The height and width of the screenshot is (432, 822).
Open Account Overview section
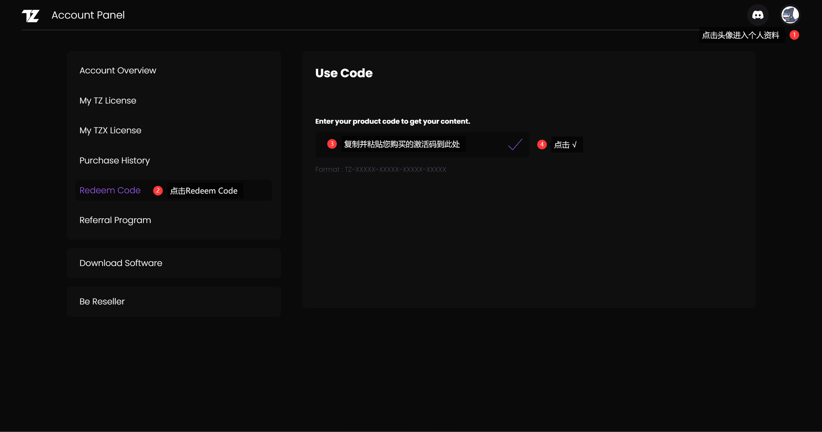[x=118, y=71]
